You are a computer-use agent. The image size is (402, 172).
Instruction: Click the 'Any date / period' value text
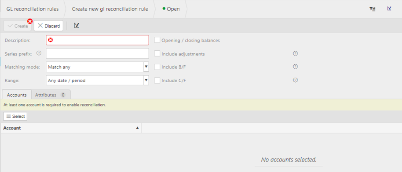67,81
